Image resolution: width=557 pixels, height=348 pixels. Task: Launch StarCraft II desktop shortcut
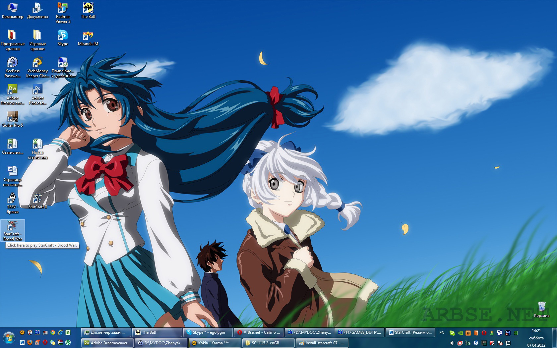(37, 201)
